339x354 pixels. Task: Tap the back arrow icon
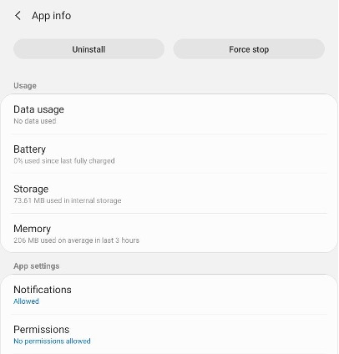click(x=18, y=16)
